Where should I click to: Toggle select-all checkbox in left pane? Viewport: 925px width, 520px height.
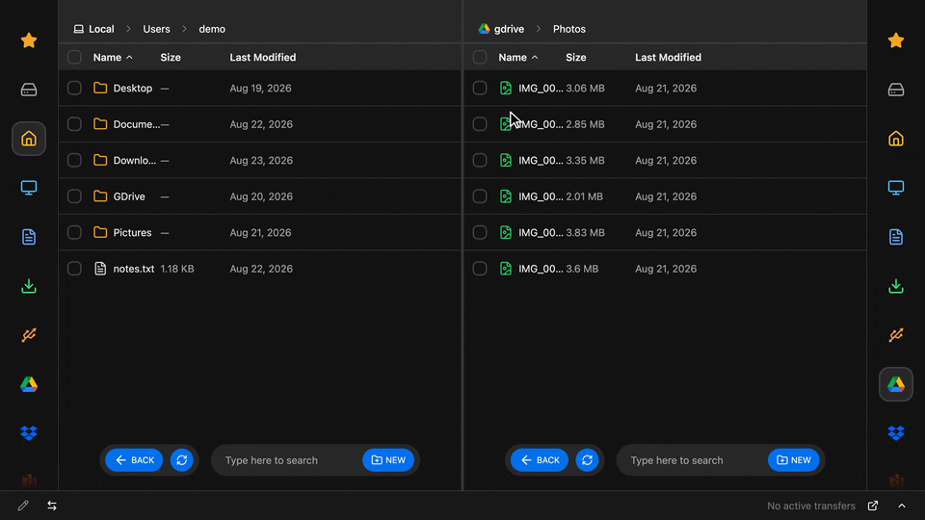pyautogui.click(x=74, y=57)
